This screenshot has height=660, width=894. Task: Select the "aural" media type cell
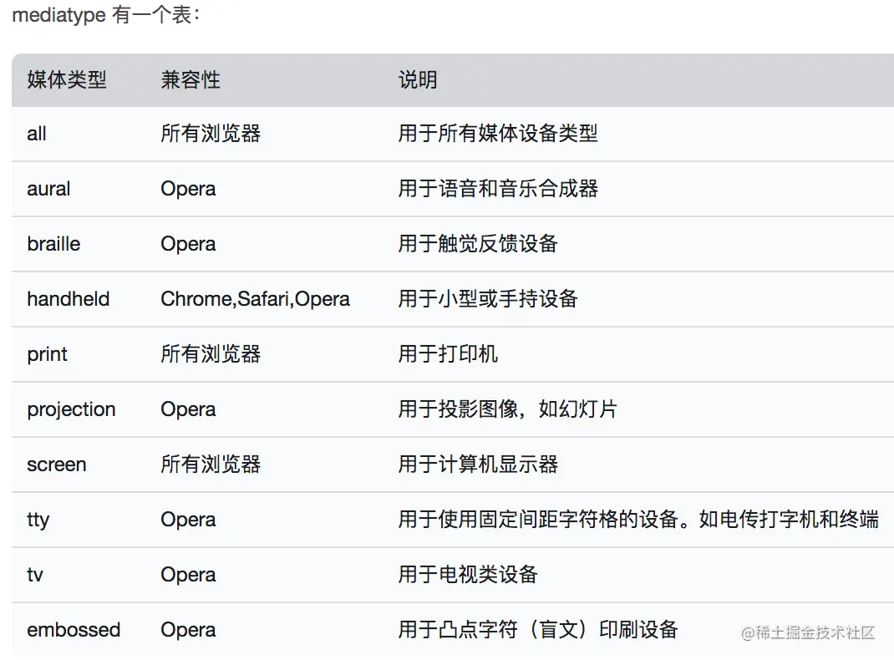[48, 189]
